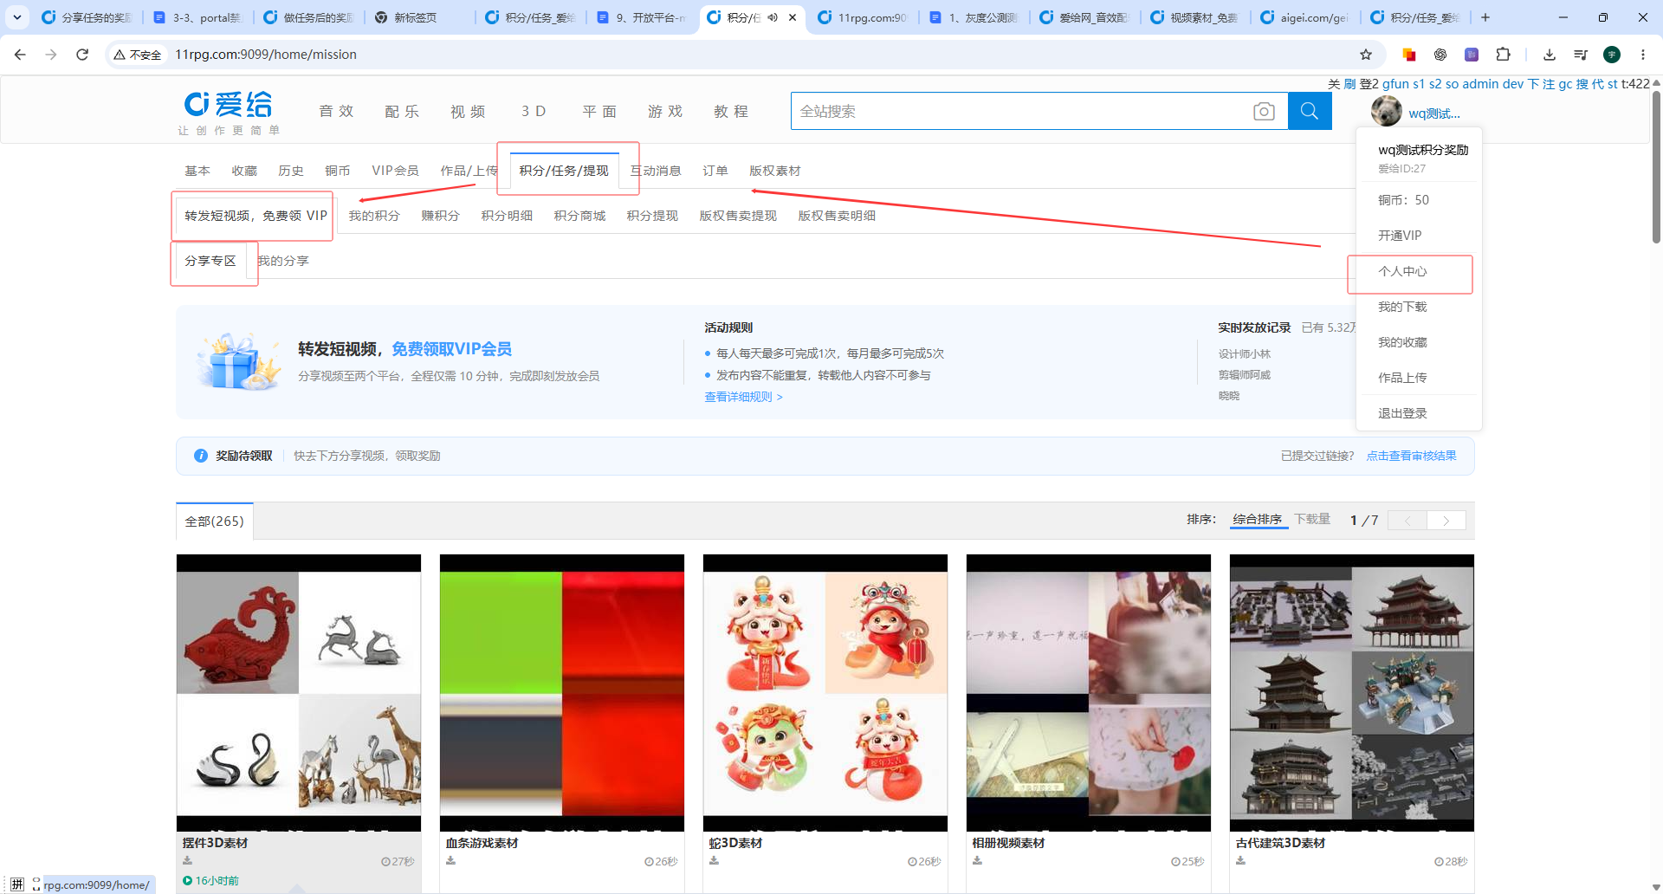Open 个人中心 in user menu
The width and height of the screenshot is (1663, 894).
1402,271
